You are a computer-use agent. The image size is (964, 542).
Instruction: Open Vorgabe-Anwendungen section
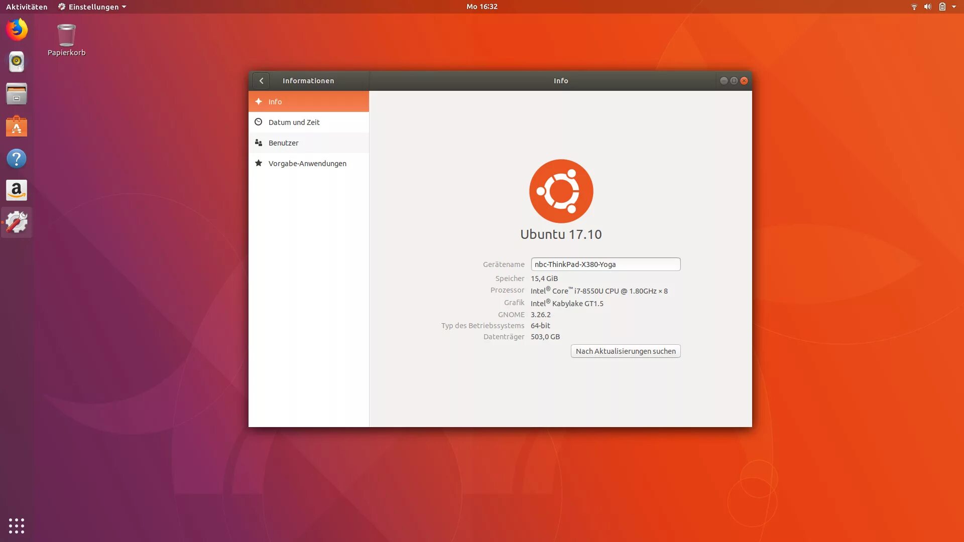pos(307,164)
